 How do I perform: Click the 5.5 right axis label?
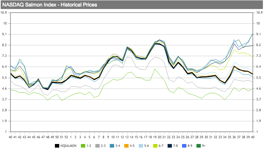click(259, 78)
